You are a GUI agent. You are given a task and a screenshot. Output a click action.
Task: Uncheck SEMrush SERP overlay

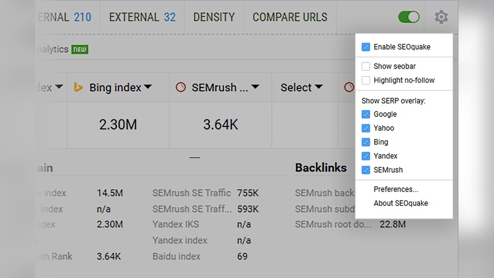(x=366, y=170)
